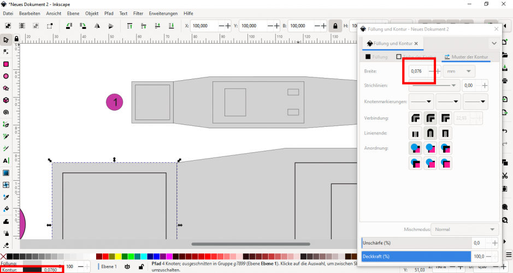
Task: Select the Gradient tool
Action: [x=6, y=173]
